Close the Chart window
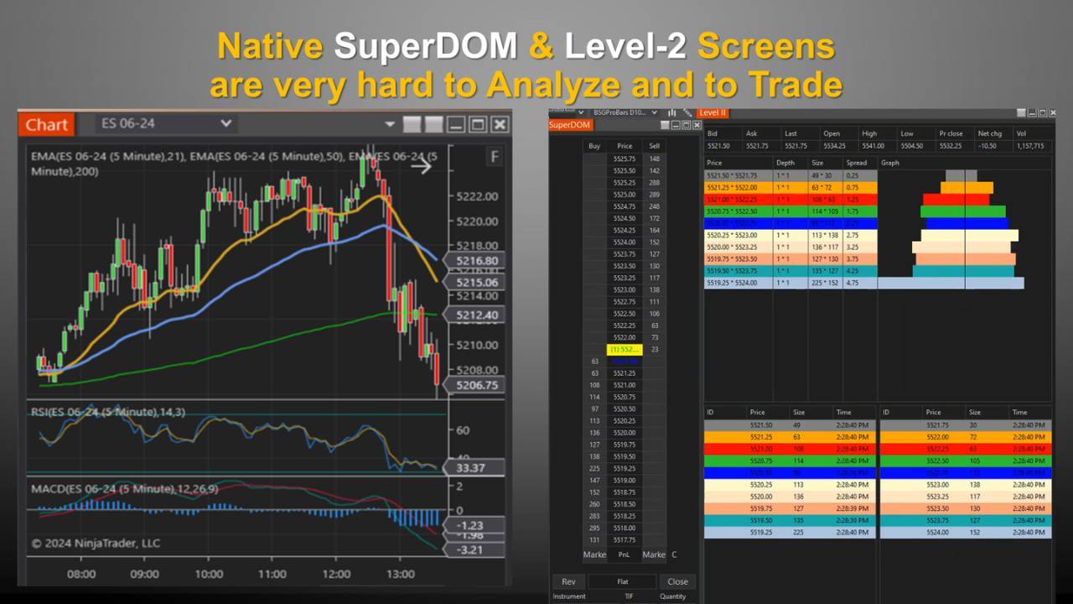Image resolution: width=1073 pixels, height=604 pixels. click(500, 124)
